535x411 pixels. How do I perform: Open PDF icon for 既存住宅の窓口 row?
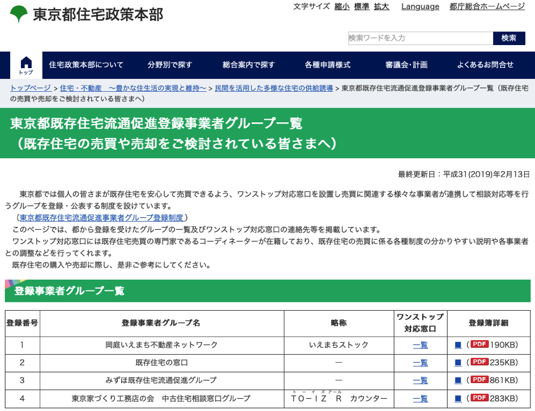479,362
